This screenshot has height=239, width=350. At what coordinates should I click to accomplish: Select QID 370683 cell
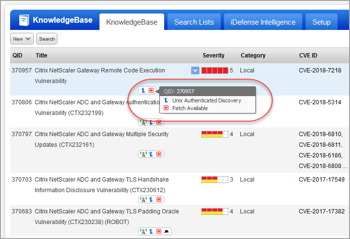pyautogui.click(x=22, y=211)
